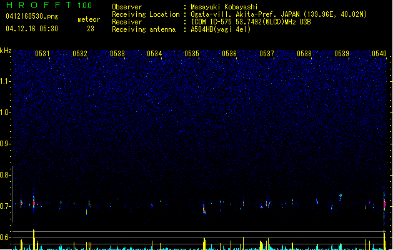Click the Observer field label

coord(127,7)
